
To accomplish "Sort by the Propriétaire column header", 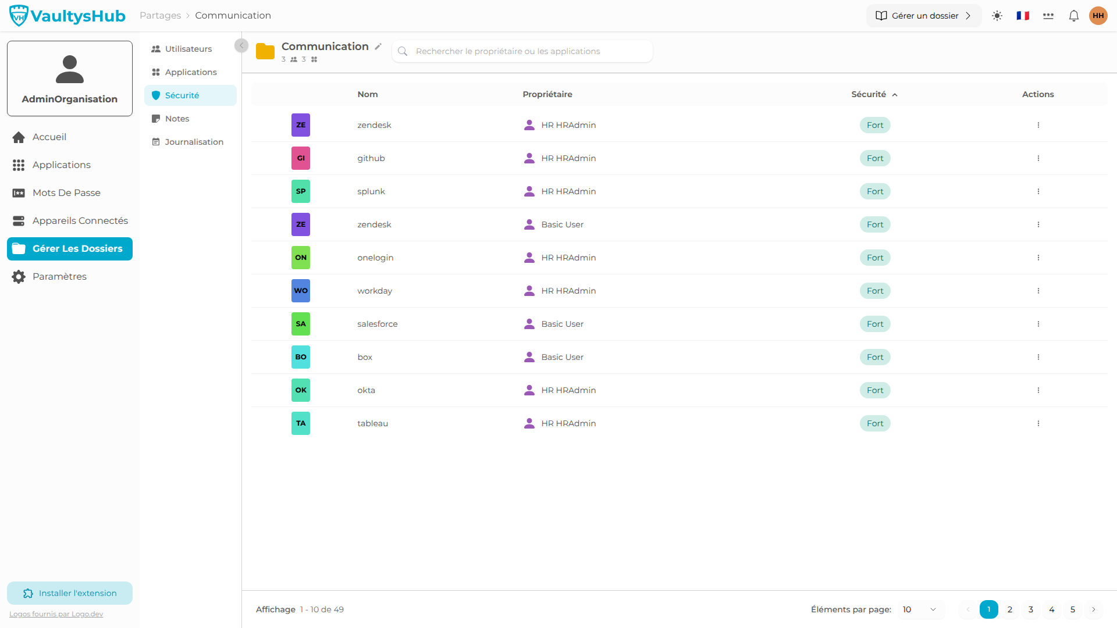I will pyautogui.click(x=547, y=94).
